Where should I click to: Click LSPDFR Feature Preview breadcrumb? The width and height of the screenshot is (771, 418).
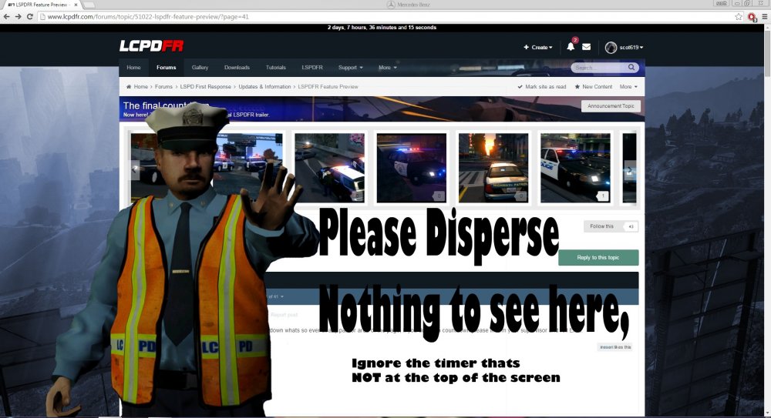[x=328, y=86]
